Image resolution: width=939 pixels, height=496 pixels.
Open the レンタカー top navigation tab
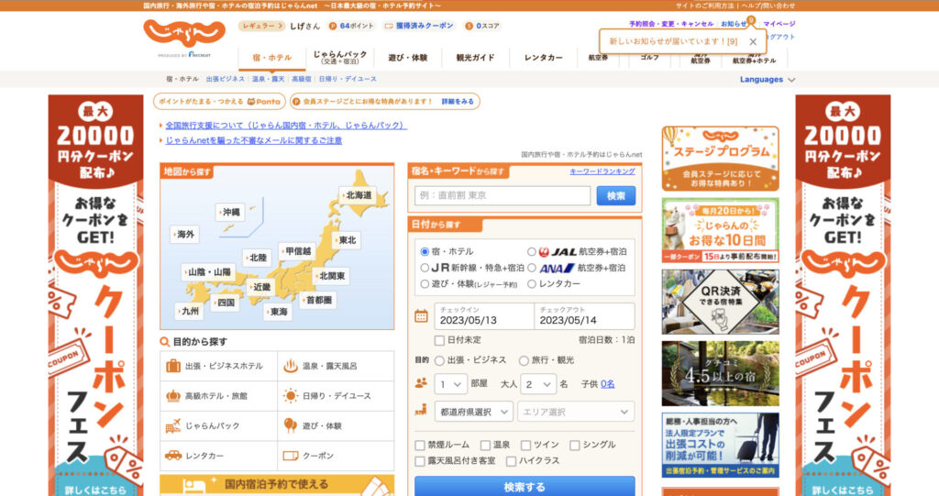coord(543,58)
